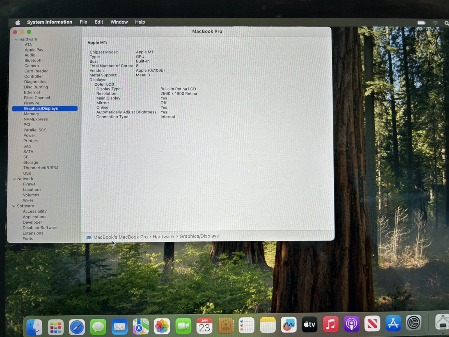
Task: Click the laptop icon in the path bar
Action: tap(89, 237)
